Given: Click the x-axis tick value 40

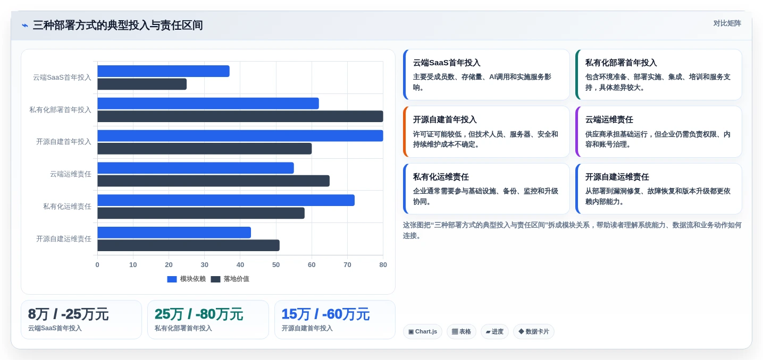Looking at the screenshot, I should point(240,265).
